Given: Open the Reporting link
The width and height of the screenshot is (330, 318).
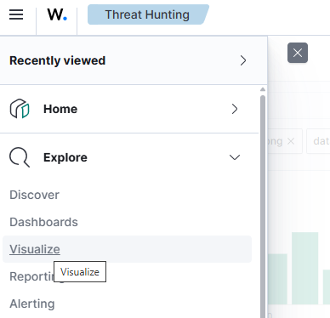Looking at the screenshot, I should click(31, 276).
